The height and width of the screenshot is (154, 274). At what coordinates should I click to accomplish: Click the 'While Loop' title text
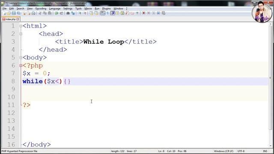pos(104,42)
